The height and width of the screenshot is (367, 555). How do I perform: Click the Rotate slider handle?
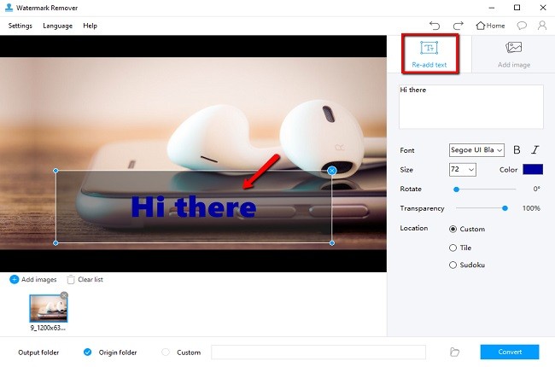[x=456, y=189]
